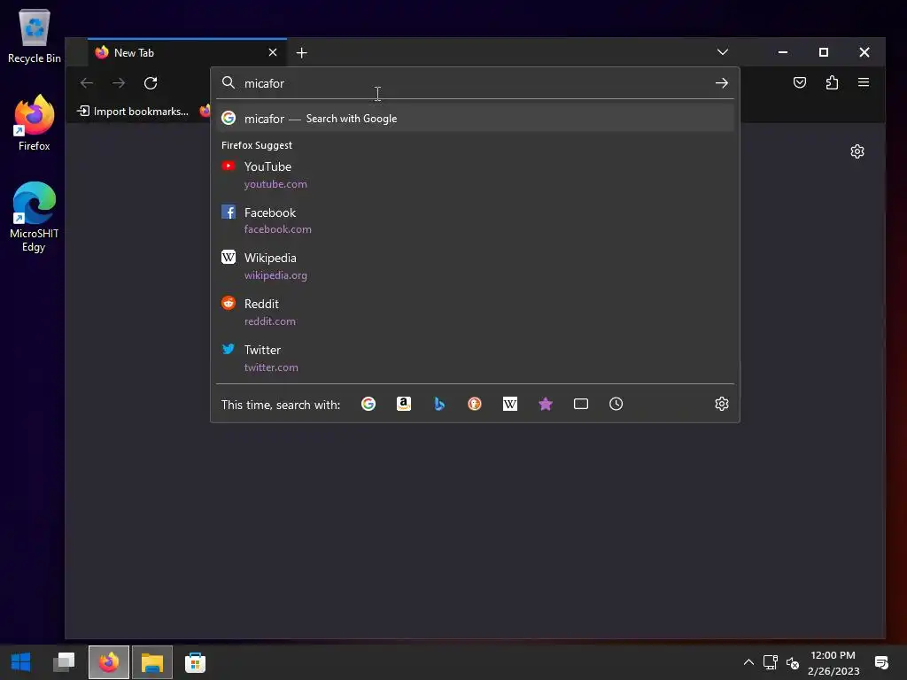Click Import bookmarks in the bookmarks toolbar
The image size is (907, 680).
point(133,111)
